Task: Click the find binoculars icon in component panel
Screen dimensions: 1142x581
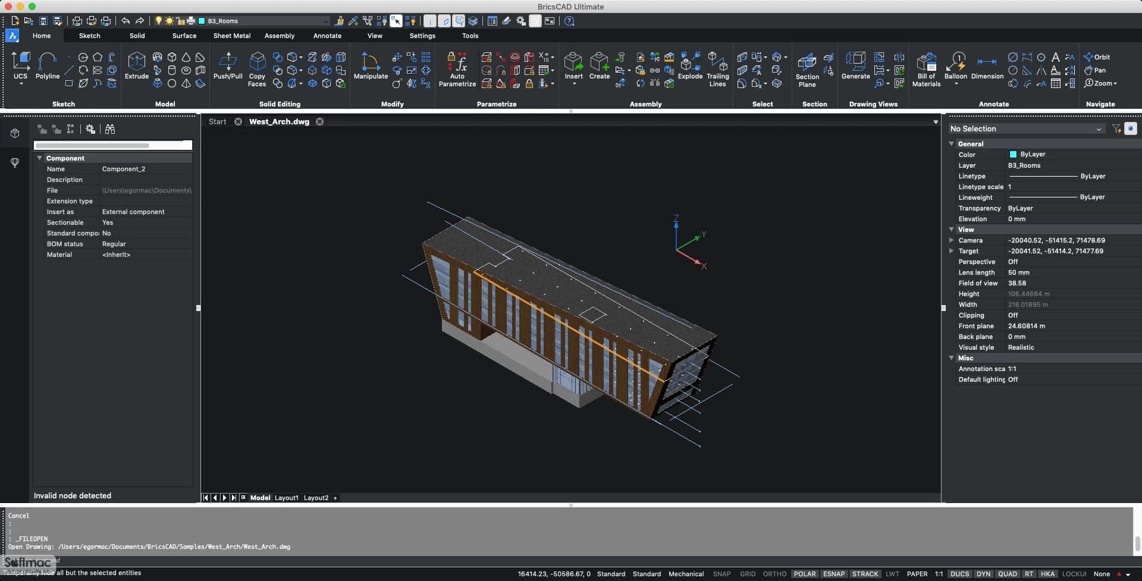Action: click(109, 129)
